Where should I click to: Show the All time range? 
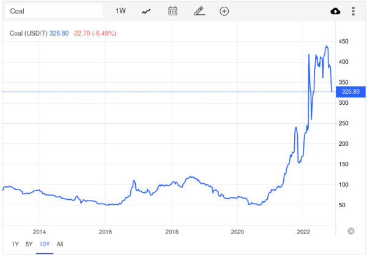tap(60, 244)
